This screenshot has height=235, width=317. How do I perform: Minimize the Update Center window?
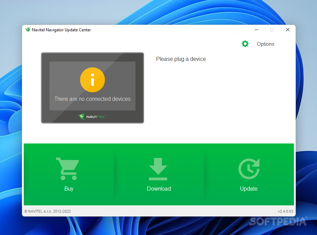click(x=256, y=30)
